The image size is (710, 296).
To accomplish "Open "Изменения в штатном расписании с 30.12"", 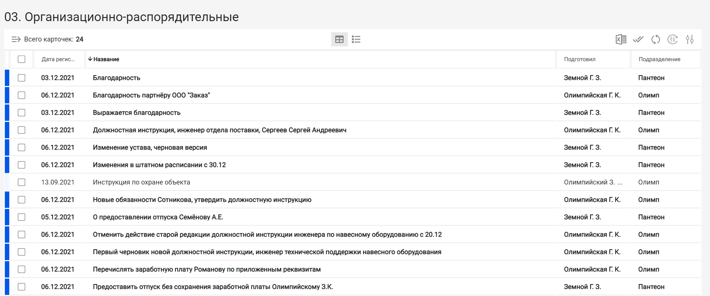I will (x=159, y=165).
